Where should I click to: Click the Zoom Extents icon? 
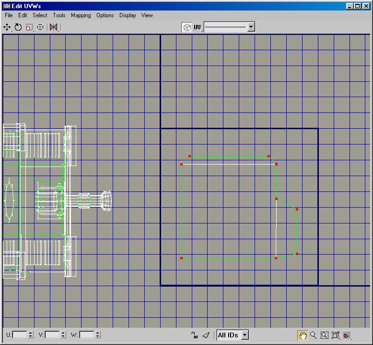coord(336,335)
